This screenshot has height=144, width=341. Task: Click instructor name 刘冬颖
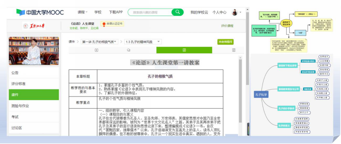point(74,28)
